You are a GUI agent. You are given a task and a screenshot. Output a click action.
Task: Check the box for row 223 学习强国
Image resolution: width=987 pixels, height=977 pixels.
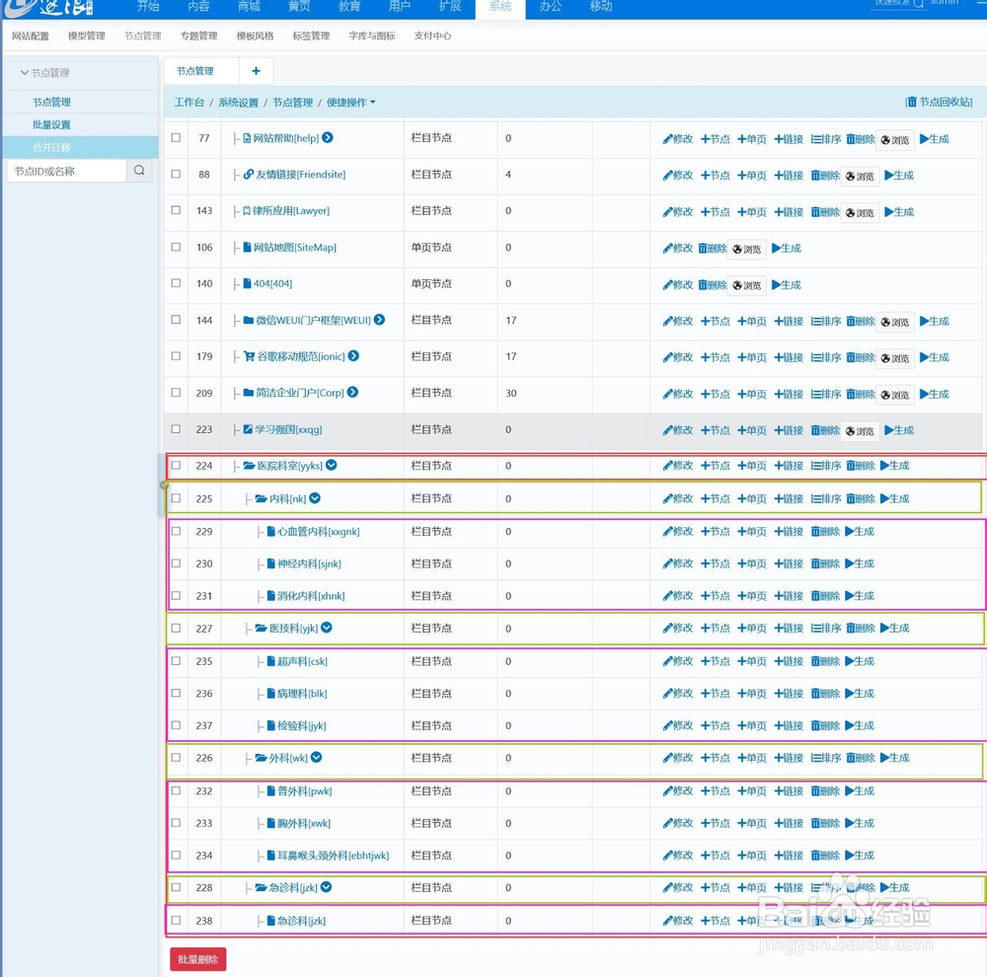tap(176, 428)
